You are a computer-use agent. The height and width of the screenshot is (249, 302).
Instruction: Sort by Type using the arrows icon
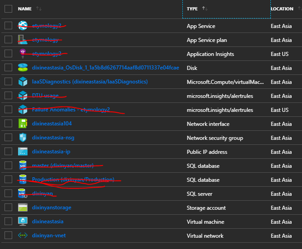click(205, 9)
